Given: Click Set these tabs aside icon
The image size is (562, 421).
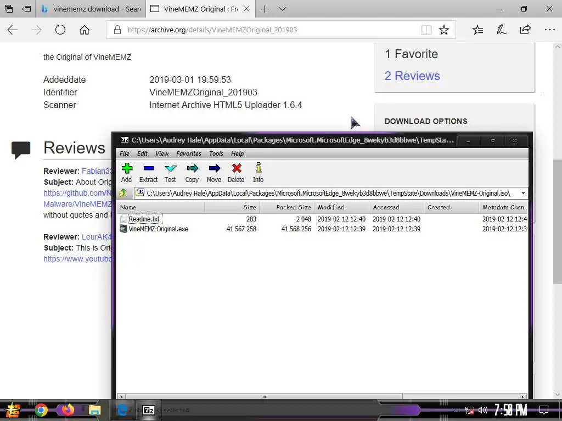Looking at the screenshot, I should (26, 9).
